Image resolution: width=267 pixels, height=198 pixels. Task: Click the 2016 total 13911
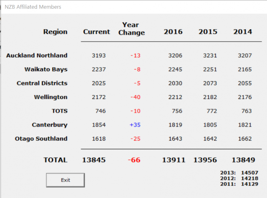coord(174,160)
